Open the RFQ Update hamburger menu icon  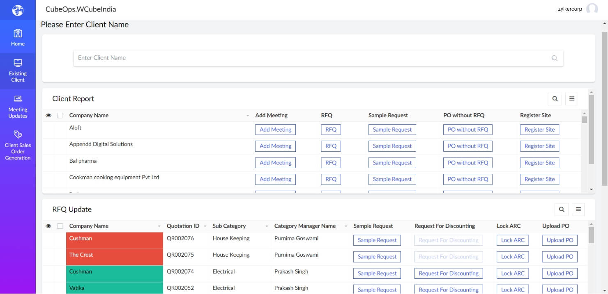pos(578,210)
